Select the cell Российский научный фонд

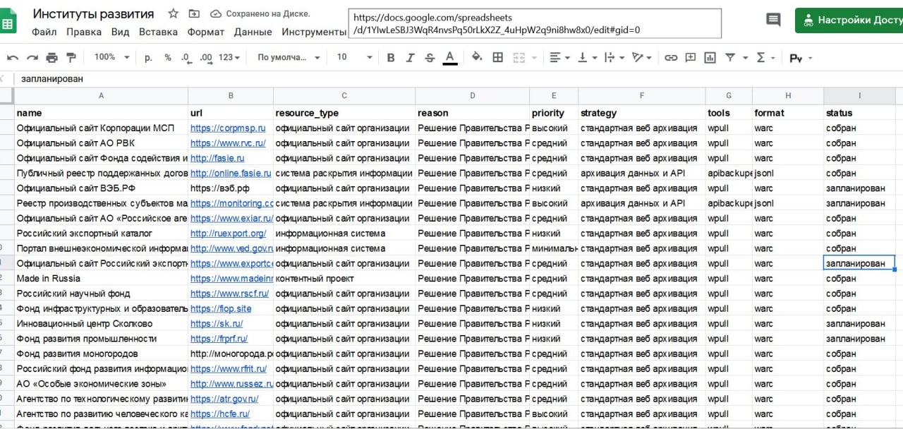tap(101, 294)
